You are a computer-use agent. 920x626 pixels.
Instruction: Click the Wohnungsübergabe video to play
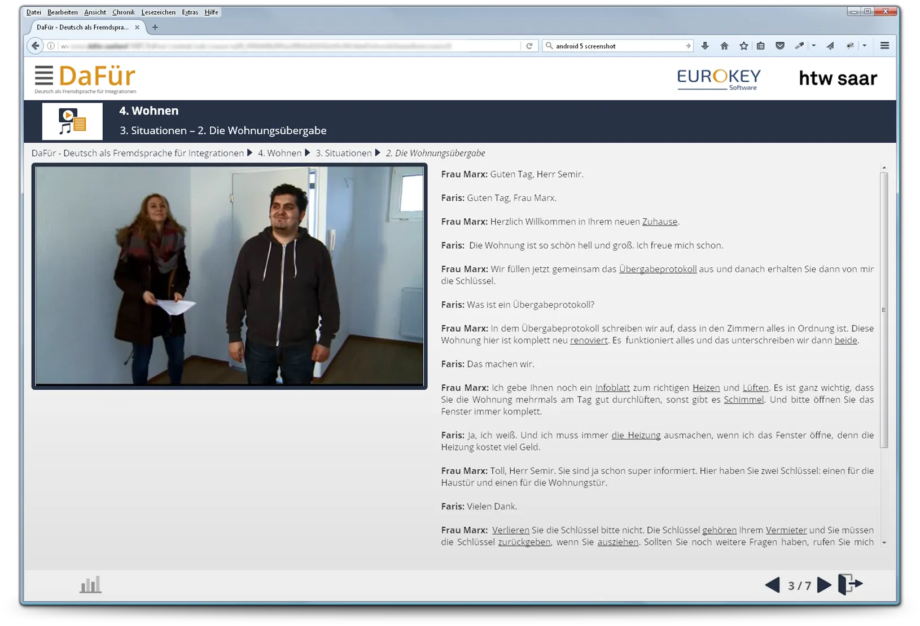pos(229,276)
